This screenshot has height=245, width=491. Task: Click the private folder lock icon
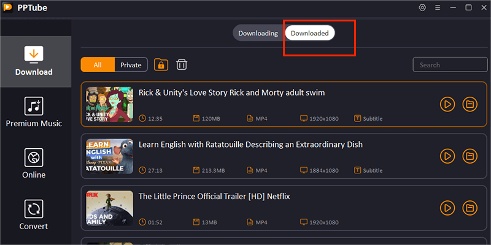tap(161, 65)
